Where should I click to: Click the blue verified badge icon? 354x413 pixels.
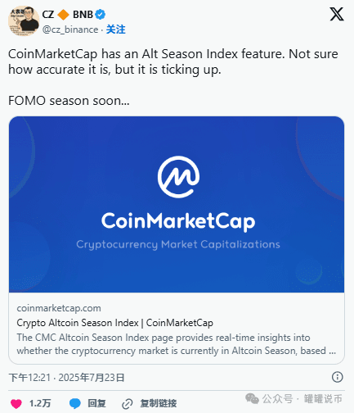101,15
